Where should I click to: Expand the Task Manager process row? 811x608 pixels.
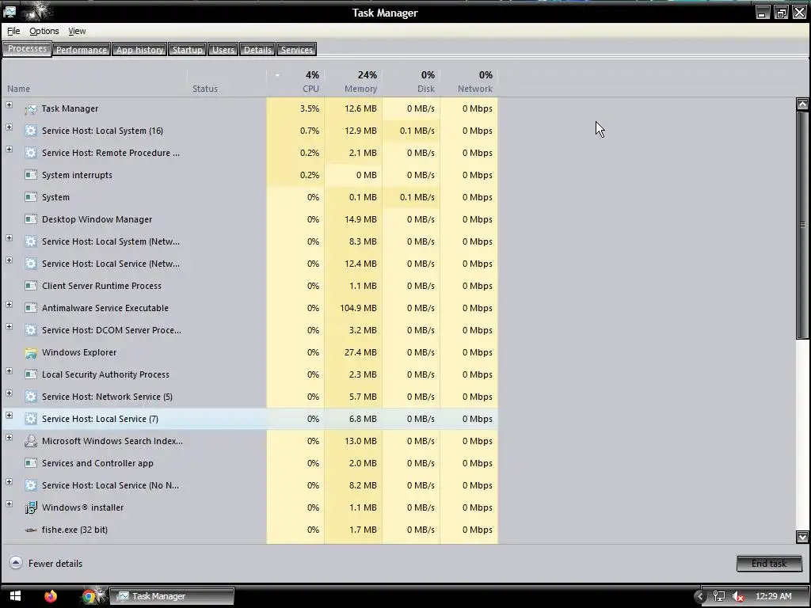click(10, 105)
